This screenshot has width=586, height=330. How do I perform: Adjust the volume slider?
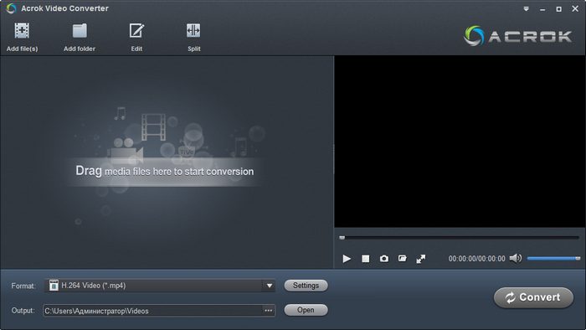pyautogui.click(x=553, y=258)
